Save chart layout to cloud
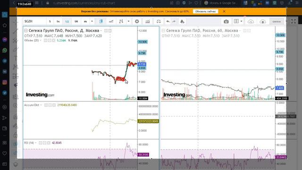This screenshot has height=170, width=302. click(x=263, y=21)
